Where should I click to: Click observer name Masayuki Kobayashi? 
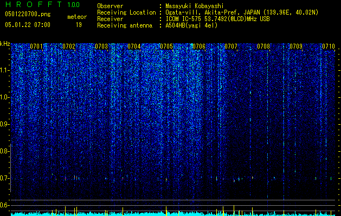coord(195,6)
